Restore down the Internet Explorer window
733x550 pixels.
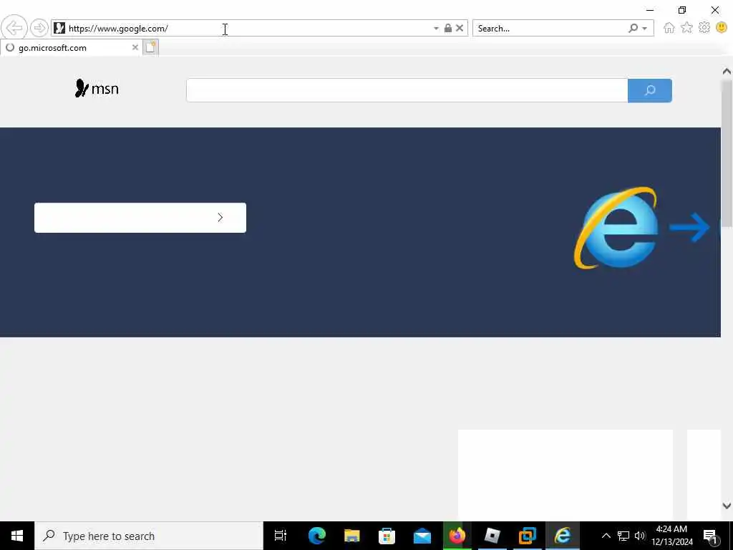click(682, 10)
